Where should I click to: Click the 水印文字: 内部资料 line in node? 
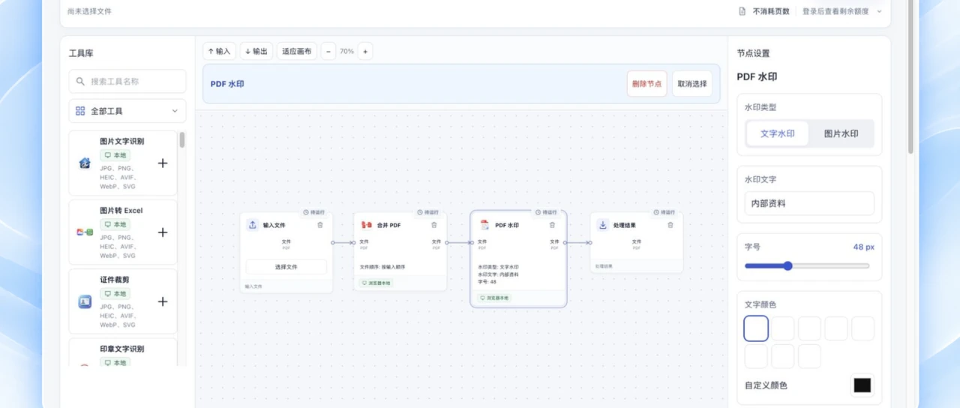tap(498, 274)
